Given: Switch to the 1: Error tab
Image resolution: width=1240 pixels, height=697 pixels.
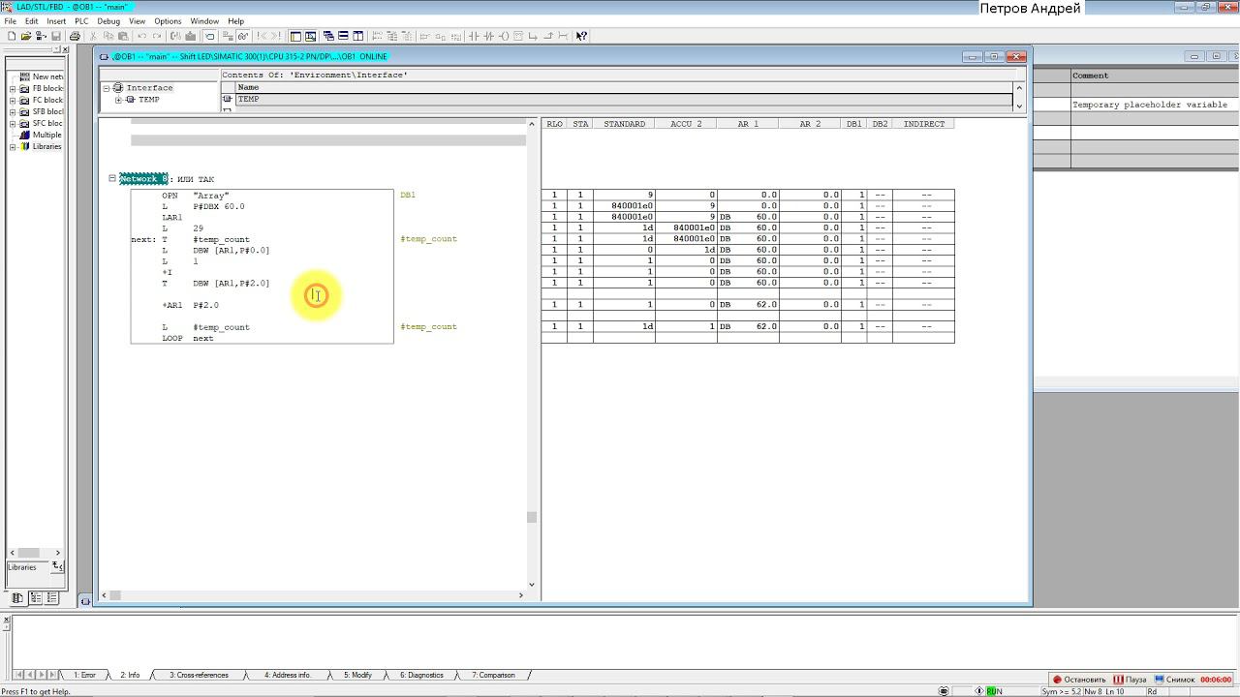Looking at the screenshot, I should pos(84,675).
